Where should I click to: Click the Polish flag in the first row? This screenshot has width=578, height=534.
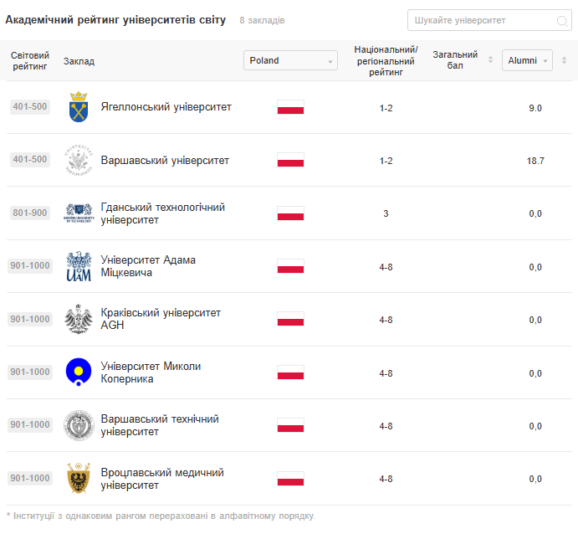[x=290, y=107]
